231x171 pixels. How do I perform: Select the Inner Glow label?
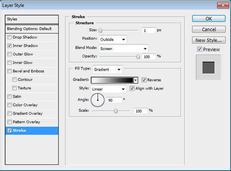[23, 63]
